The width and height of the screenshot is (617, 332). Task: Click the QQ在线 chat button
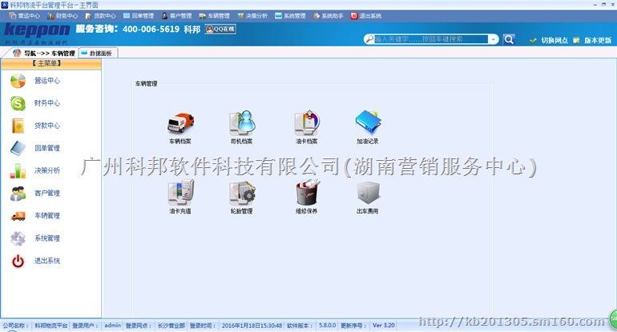(x=220, y=29)
